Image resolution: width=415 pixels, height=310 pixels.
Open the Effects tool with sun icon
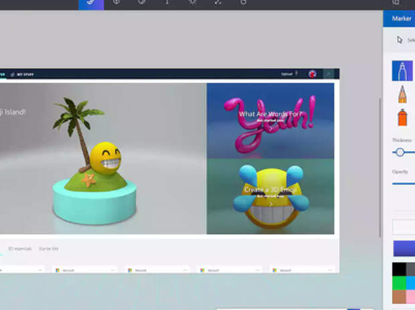pyautogui.click(x=192, y=3)
